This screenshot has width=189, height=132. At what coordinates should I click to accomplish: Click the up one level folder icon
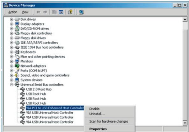click(x=54, y=12)
